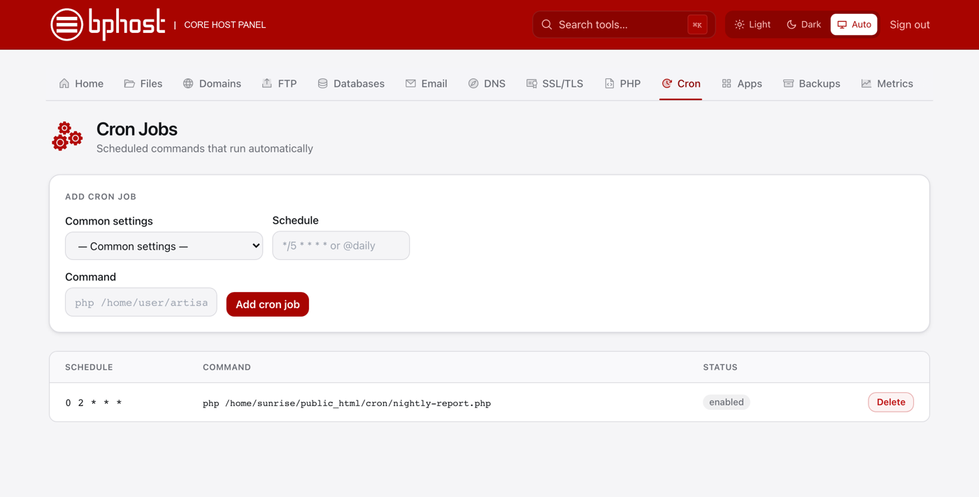This screenshot has width=979, height=497.
Task: Open the Home tab
Action: click(x=81, y=83)
